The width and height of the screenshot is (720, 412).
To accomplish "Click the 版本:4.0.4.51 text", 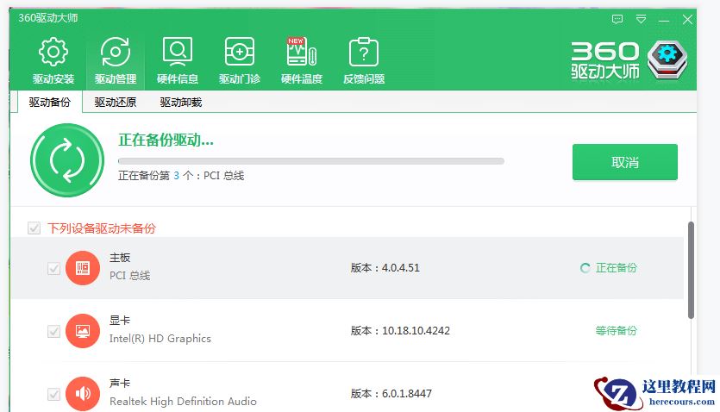I will pos(385,268).
